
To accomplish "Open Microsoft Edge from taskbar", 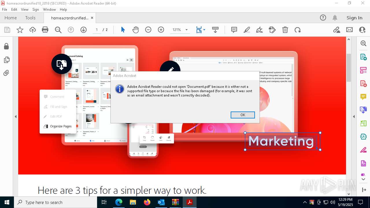I will click(119, 202).
